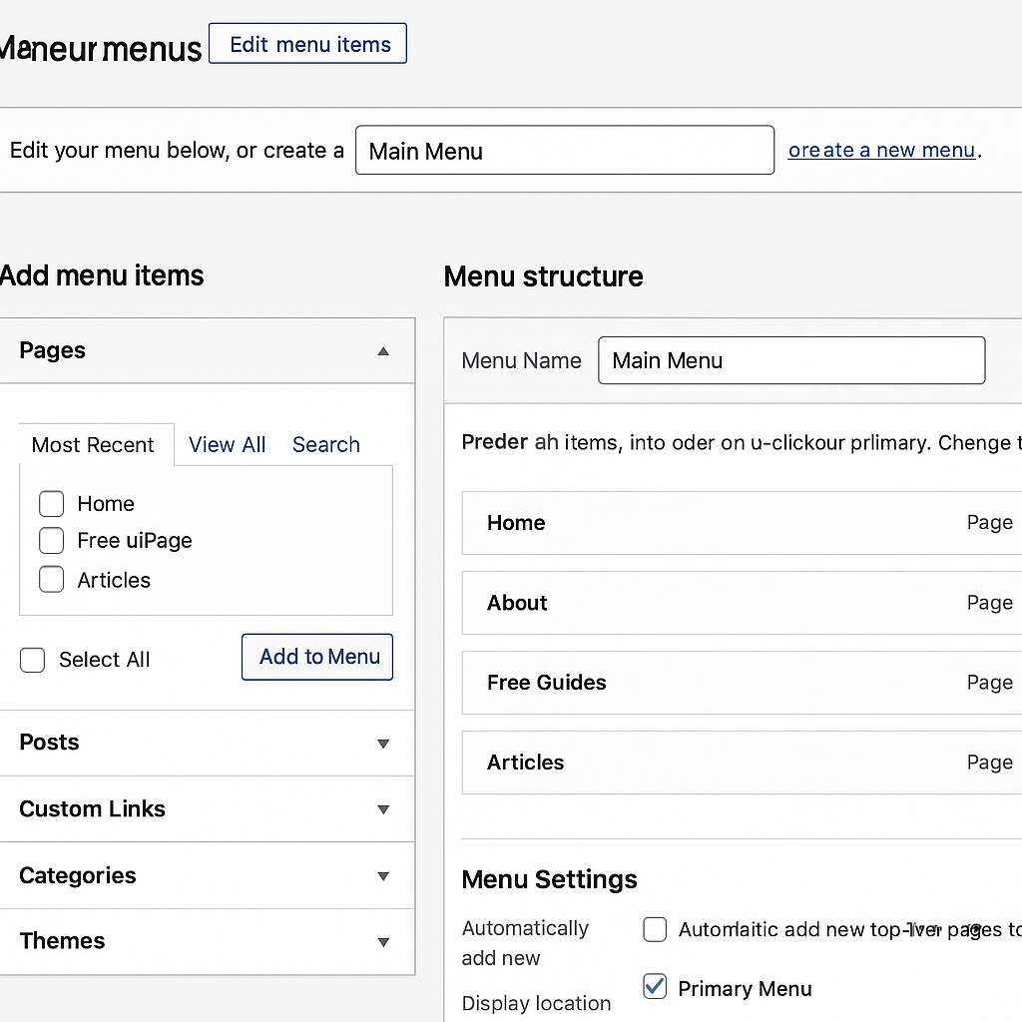This screenshot has height=1022, width=1022.
Task: Expand the Posts section
Action: pos(383,744)
